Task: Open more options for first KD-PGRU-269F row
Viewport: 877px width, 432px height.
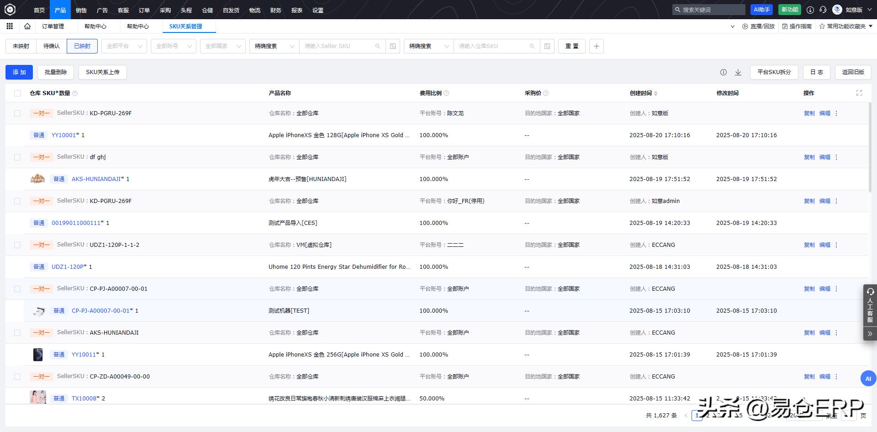Action: point(836,113)
